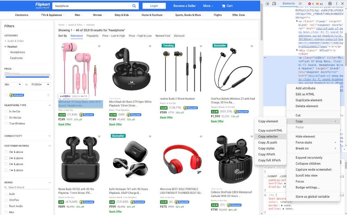
Task: Toggle the device toolbar in DevTools
Action: coord(274,3)
